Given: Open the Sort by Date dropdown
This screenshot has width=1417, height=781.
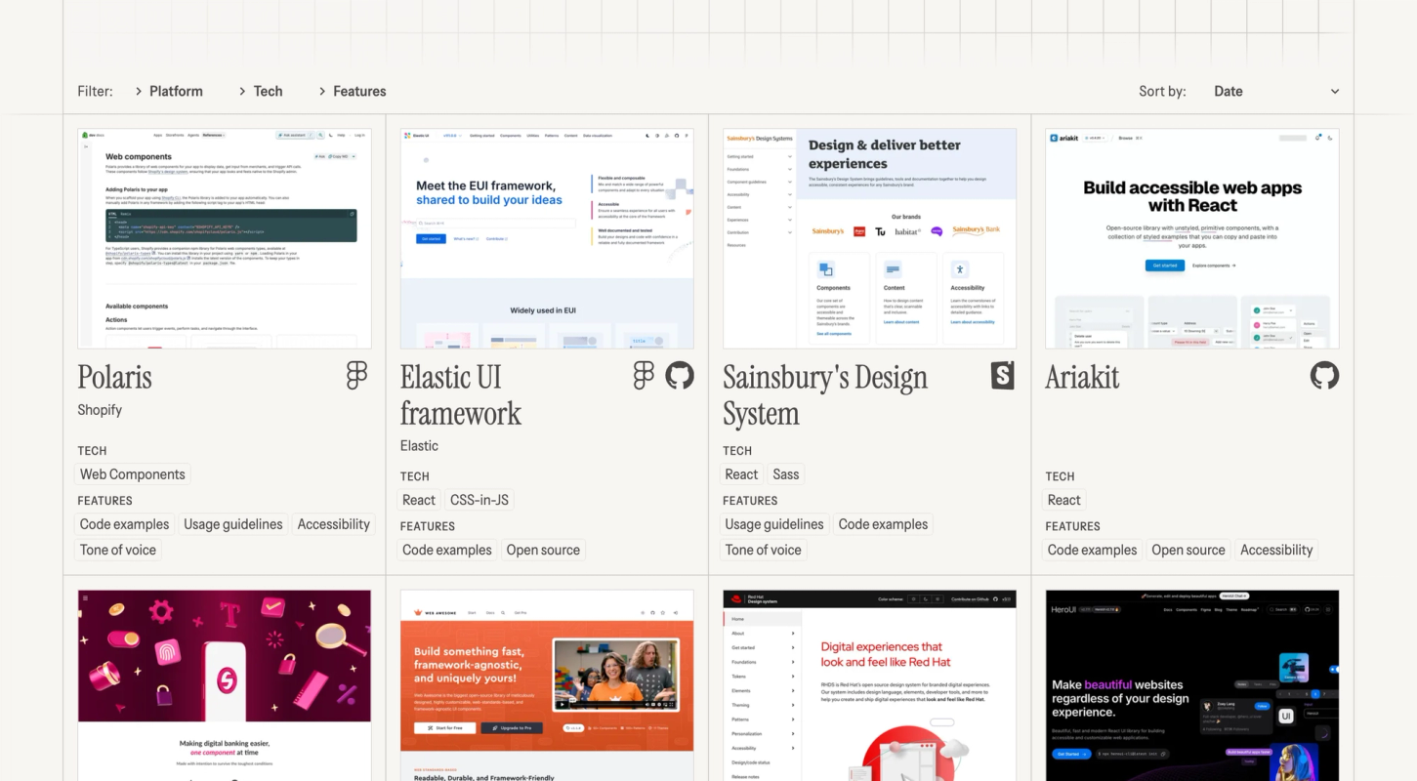Looking at the screenshot, I should tap(1275, 91).
